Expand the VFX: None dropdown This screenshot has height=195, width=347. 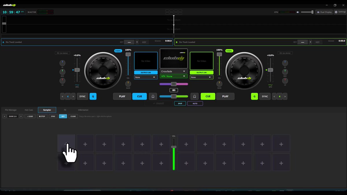pos(173,76)
